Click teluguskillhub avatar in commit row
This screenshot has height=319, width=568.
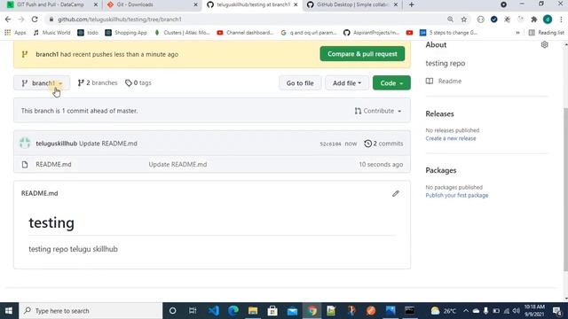click(x=25, y=144)
